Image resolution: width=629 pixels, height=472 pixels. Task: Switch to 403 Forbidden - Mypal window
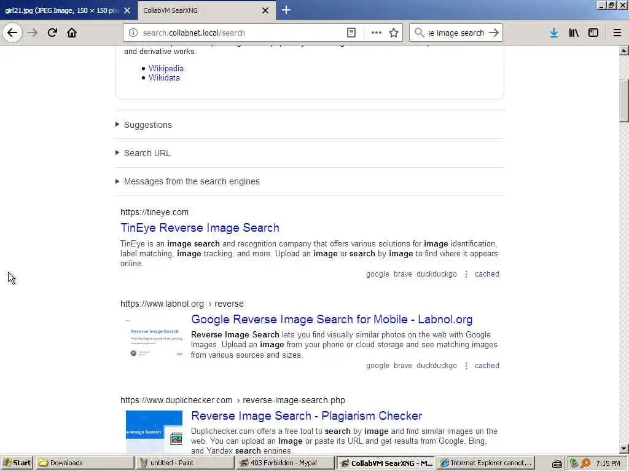click(285, 463)
